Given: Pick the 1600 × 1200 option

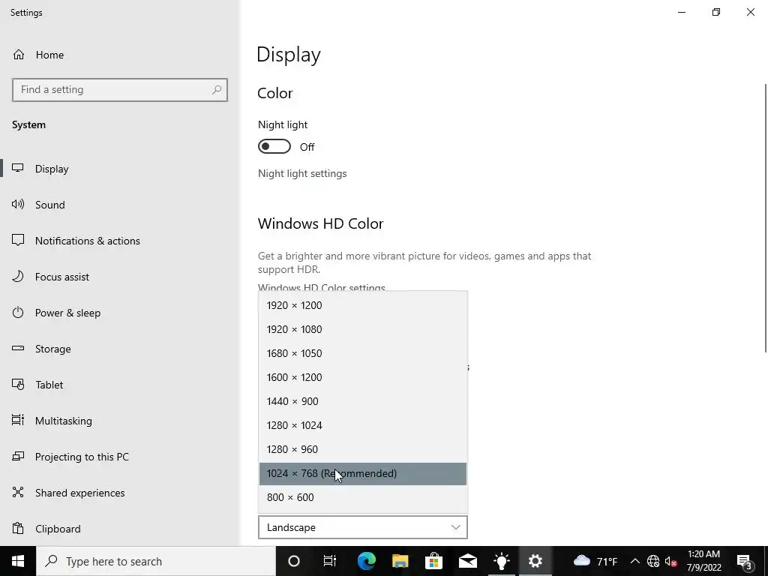Looking at the screenshot, I should (x=363, y=378).
